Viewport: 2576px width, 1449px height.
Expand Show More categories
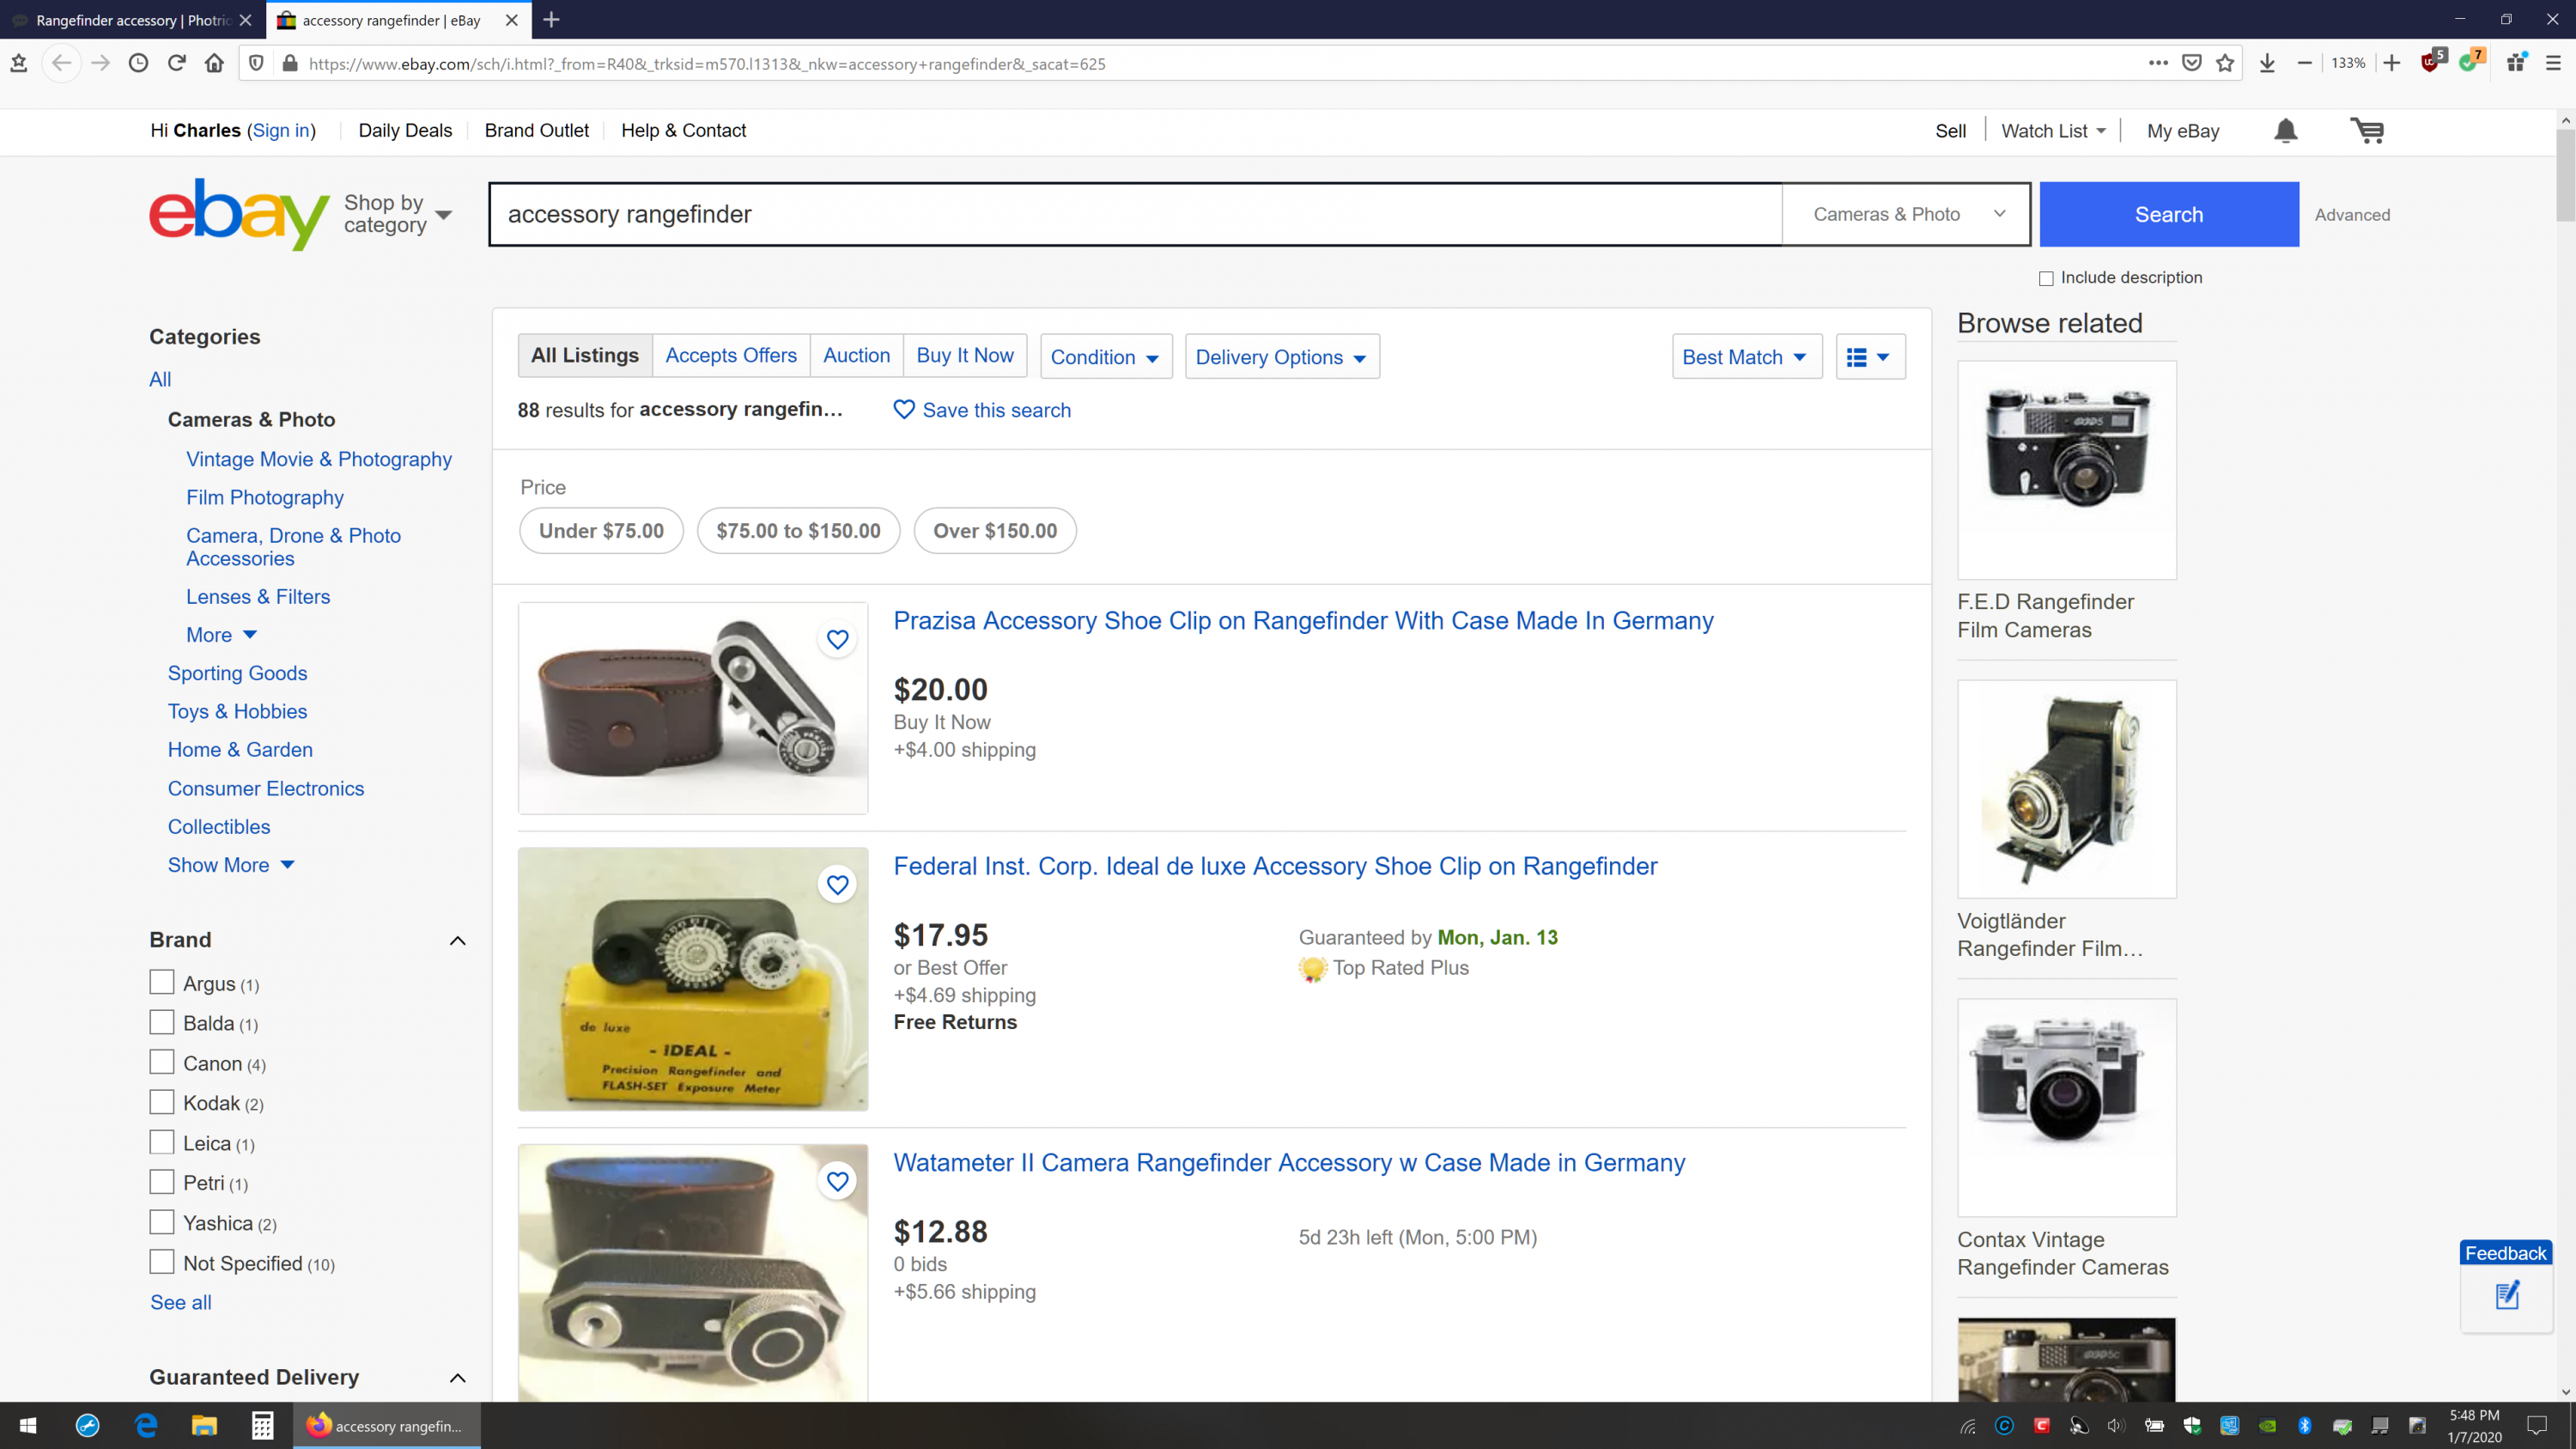(x=231, y=865)
